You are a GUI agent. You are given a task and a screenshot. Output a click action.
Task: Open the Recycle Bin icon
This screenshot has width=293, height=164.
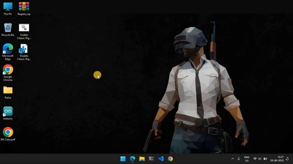click(8, 30)
